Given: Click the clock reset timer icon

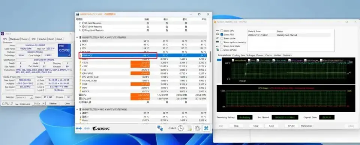Looking at the screenshot, I should point(180,128).
